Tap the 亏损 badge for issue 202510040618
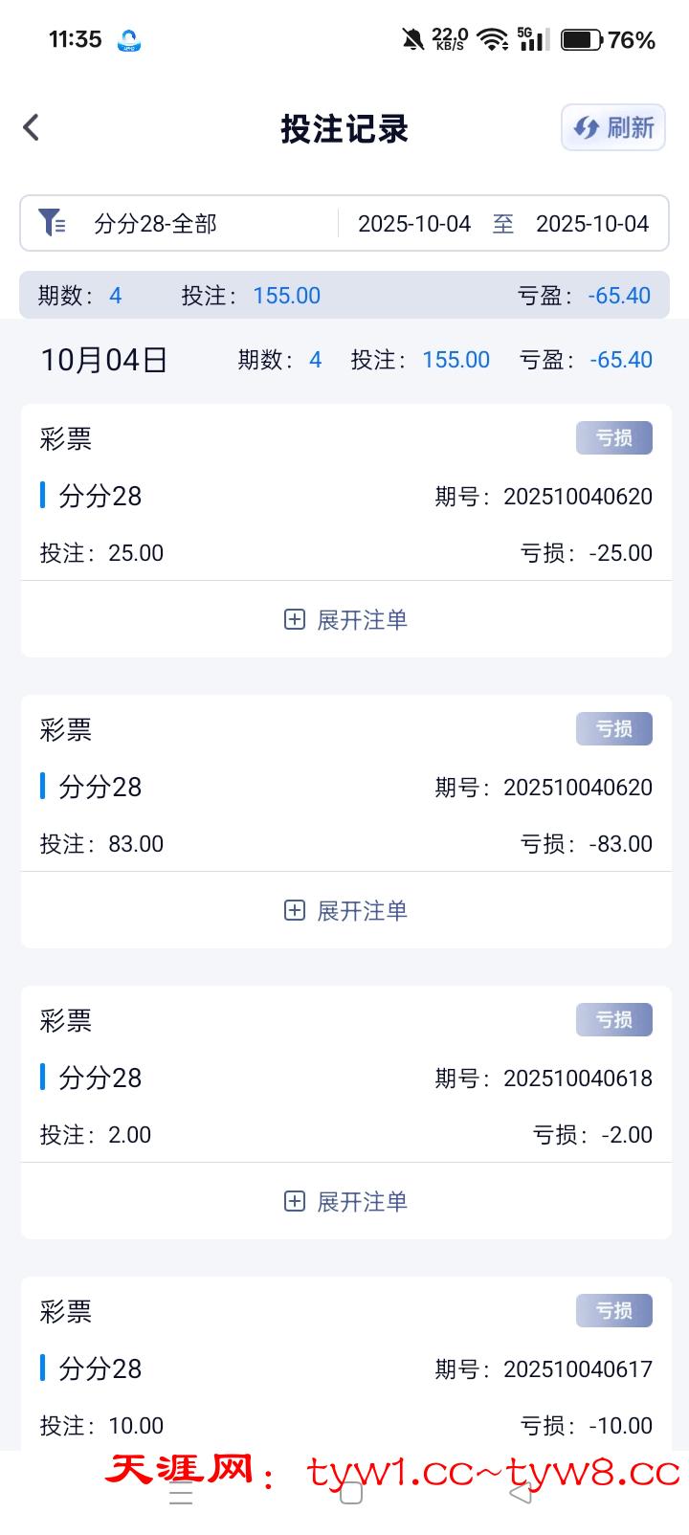This screenshot has width=689, height=1535. (613, 1020)
